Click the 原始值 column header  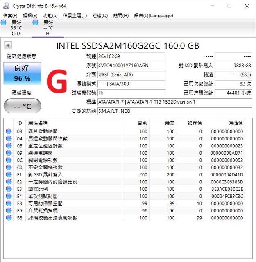tap(235, 123)
